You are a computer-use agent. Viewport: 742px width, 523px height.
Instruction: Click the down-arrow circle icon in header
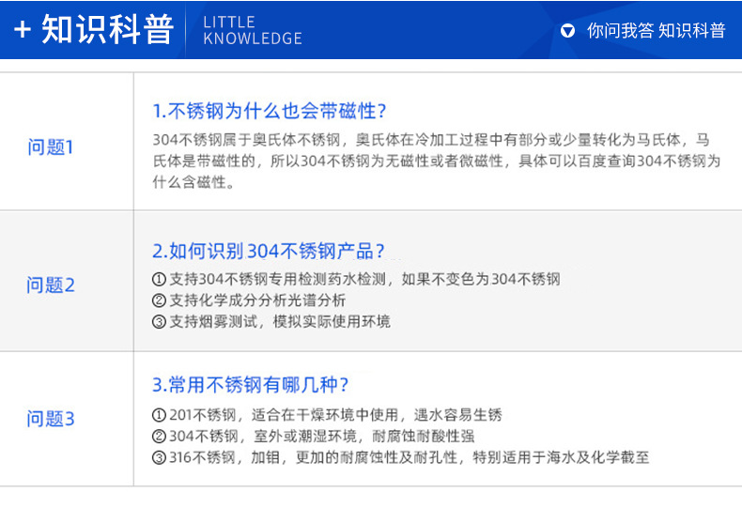click(x=567, y=31)
